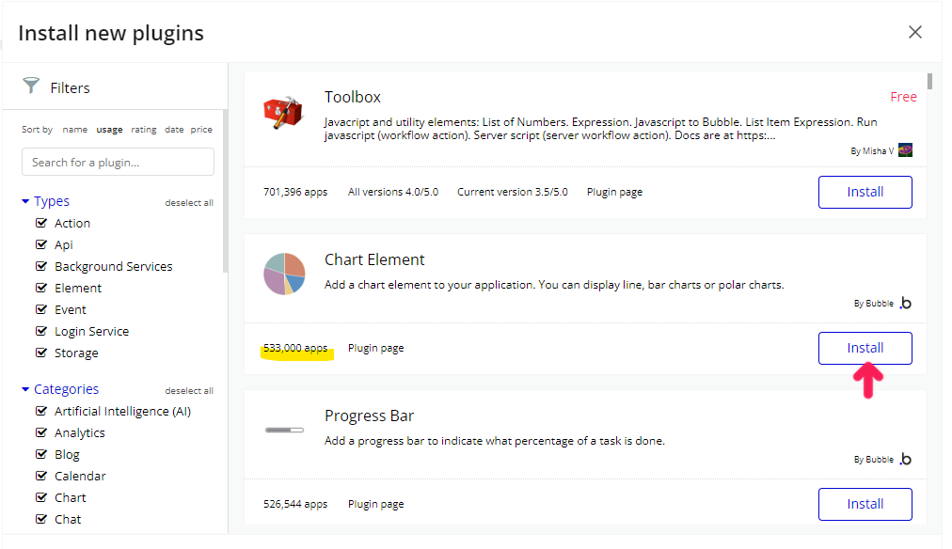Click the '526,544 apps' usage count
952x549 pixels.
pos(295,504)
